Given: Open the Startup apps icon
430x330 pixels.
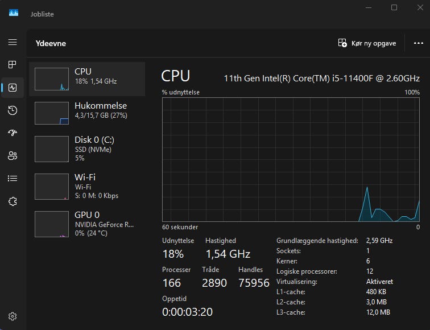Looking at the screenshot, I should coord(13,133).
